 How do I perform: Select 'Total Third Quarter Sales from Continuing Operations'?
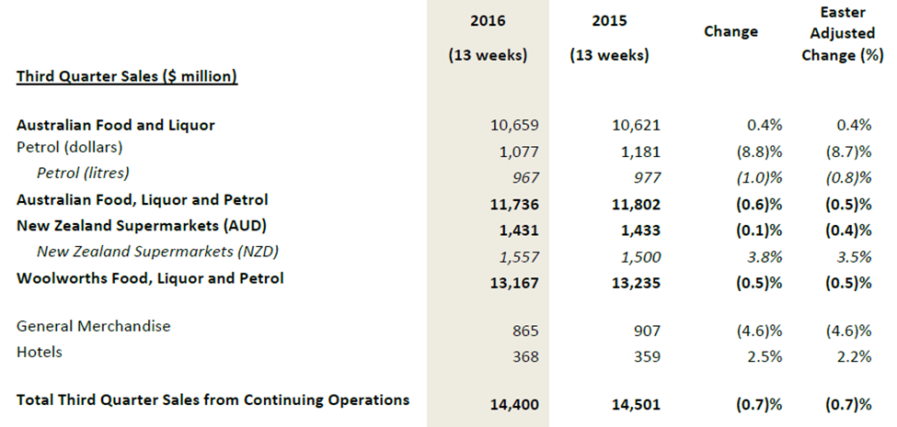tap(213, 399)
